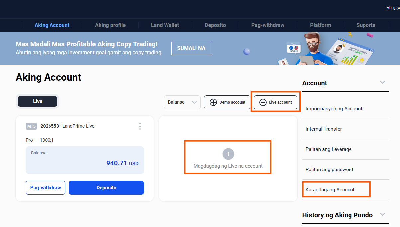Click the MT5 platform badge
Screen dimensions: 400x227
(x=31, y=126)
